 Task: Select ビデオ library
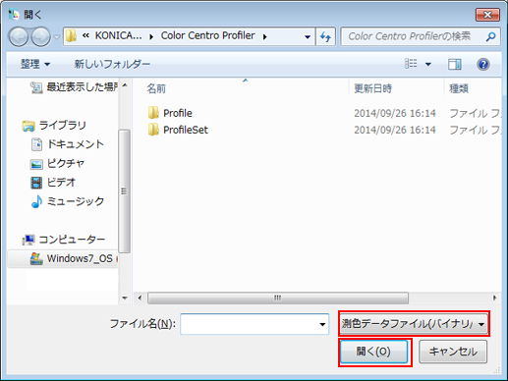(x=53, y=183)
